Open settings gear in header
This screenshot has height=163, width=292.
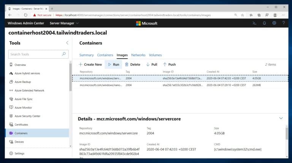point(274,23)
